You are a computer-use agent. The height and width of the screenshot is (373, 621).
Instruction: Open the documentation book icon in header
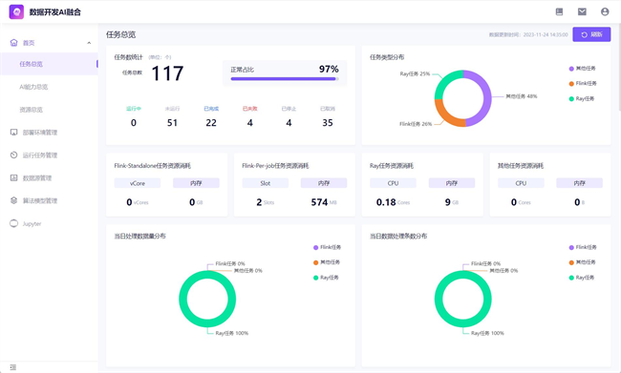(559, 11)
